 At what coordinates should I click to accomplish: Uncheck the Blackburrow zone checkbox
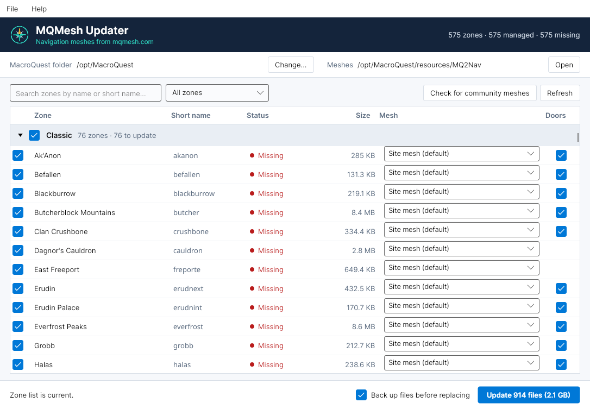pos(18,193)
